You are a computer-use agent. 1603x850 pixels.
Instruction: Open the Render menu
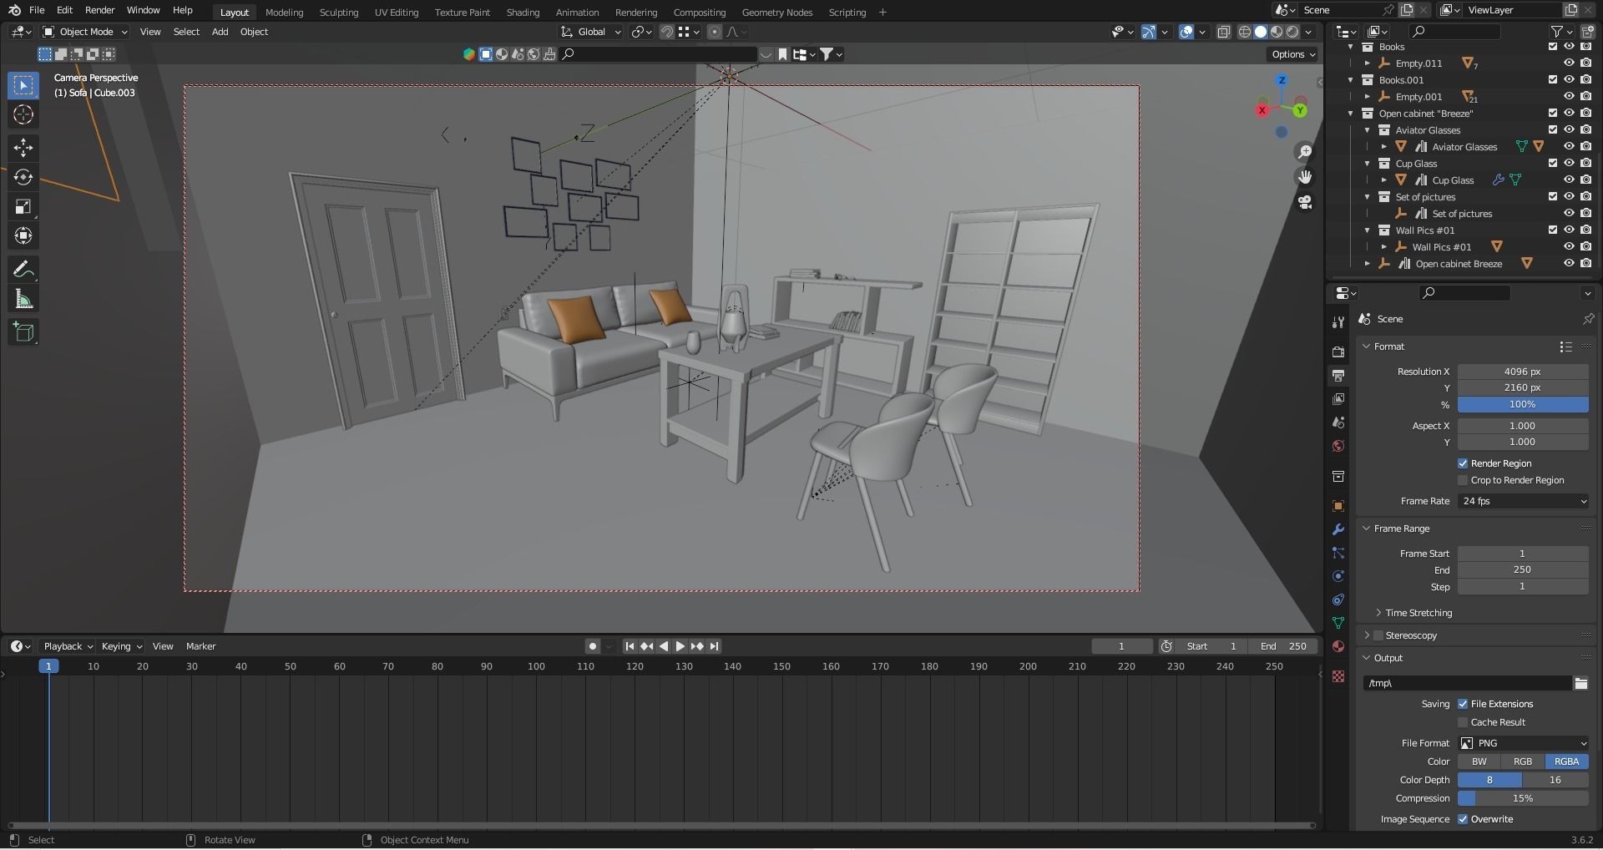click(x=99, y=10)
